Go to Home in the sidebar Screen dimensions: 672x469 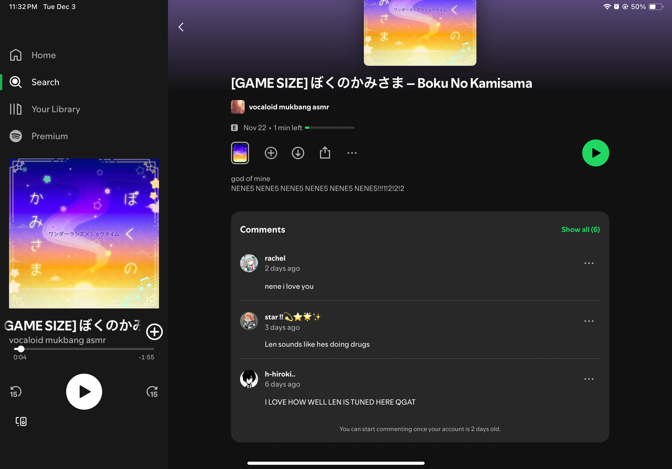(x=44, y=55)
